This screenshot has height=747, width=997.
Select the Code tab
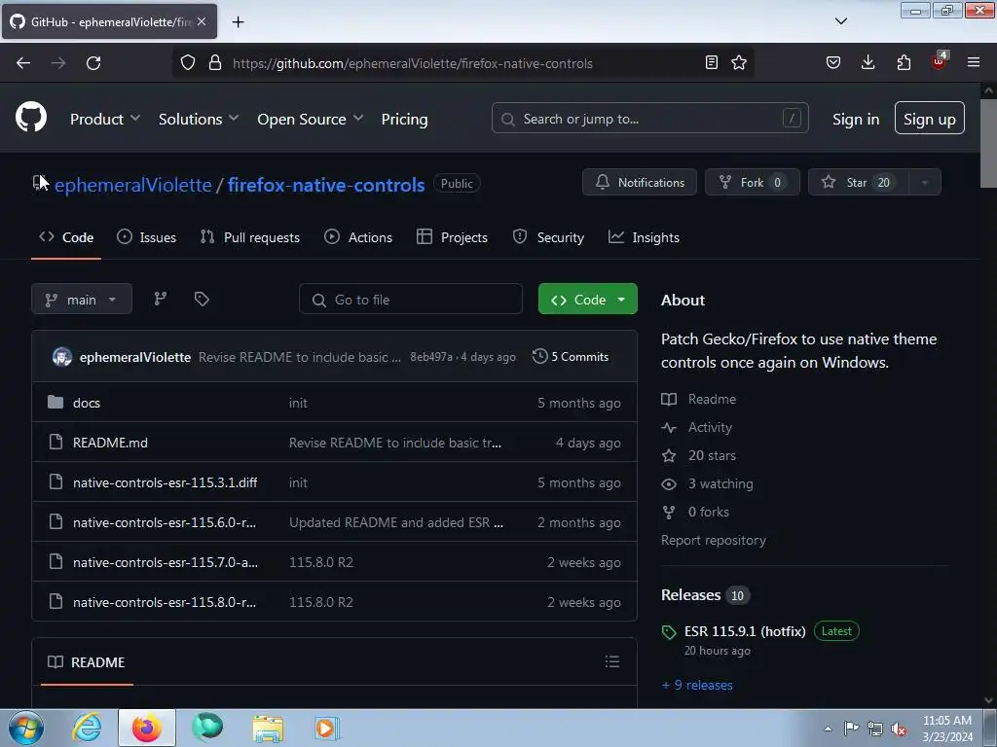pyautogui.click(x=66, y=237)
